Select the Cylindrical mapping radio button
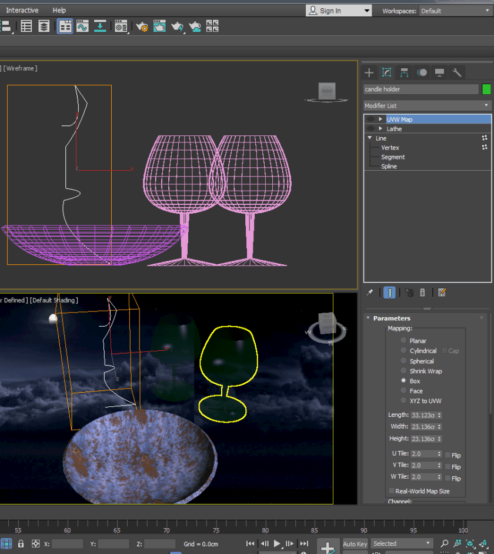The image size is (494, 554). click(x=403, y=351)
